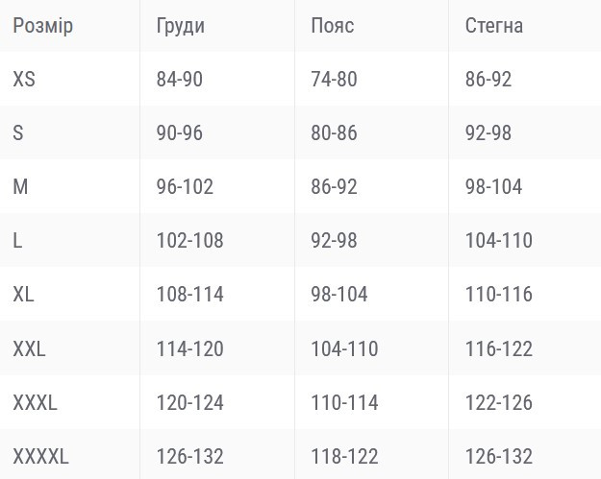Select the XXL size cell
This screenshot has width=601, height=479.
pos(29,348)
